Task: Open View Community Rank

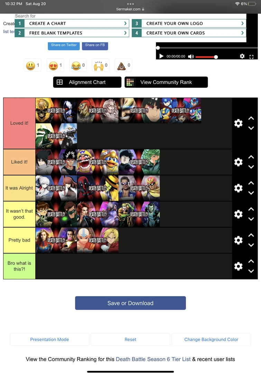Action: (166, 82)
